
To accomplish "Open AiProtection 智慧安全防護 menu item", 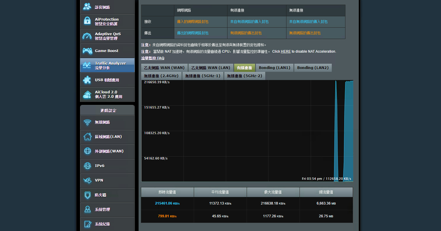I will [107, 22].
